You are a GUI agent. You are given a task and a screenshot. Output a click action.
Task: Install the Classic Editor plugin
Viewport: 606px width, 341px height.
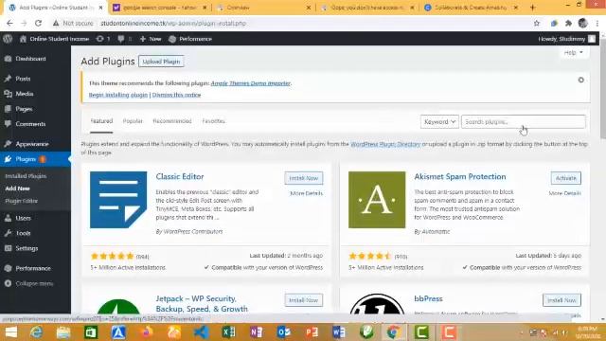[x=304, y=178]
